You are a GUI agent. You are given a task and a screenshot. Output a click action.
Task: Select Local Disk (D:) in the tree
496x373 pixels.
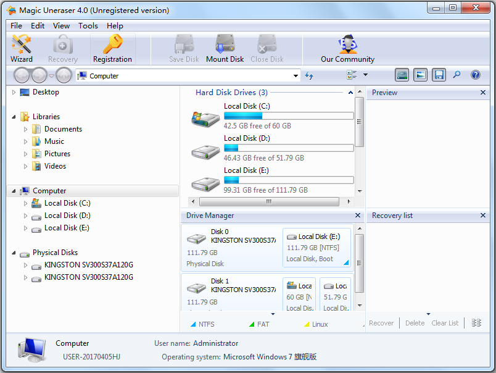click(x=67, y=216)
